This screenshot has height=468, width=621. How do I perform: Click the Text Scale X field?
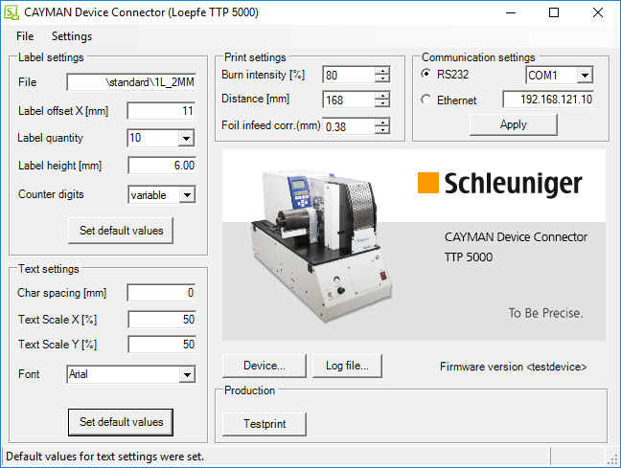[162, 320]
